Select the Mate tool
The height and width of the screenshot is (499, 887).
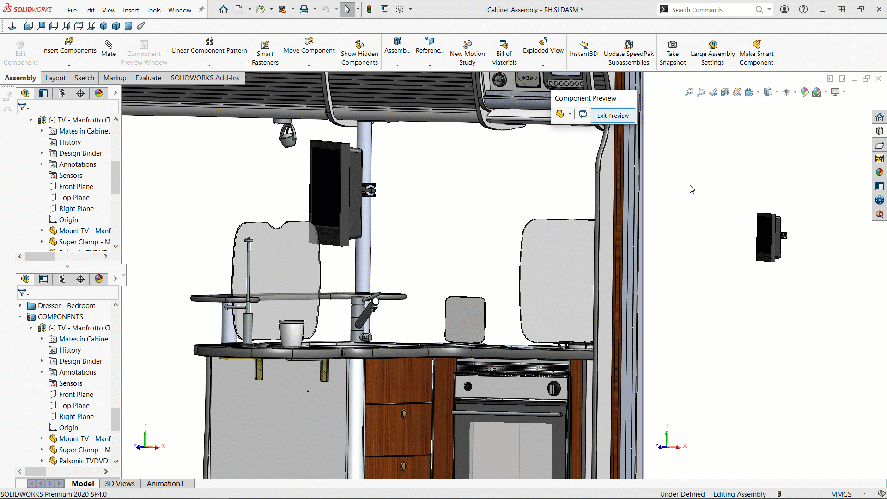point(109,49)
